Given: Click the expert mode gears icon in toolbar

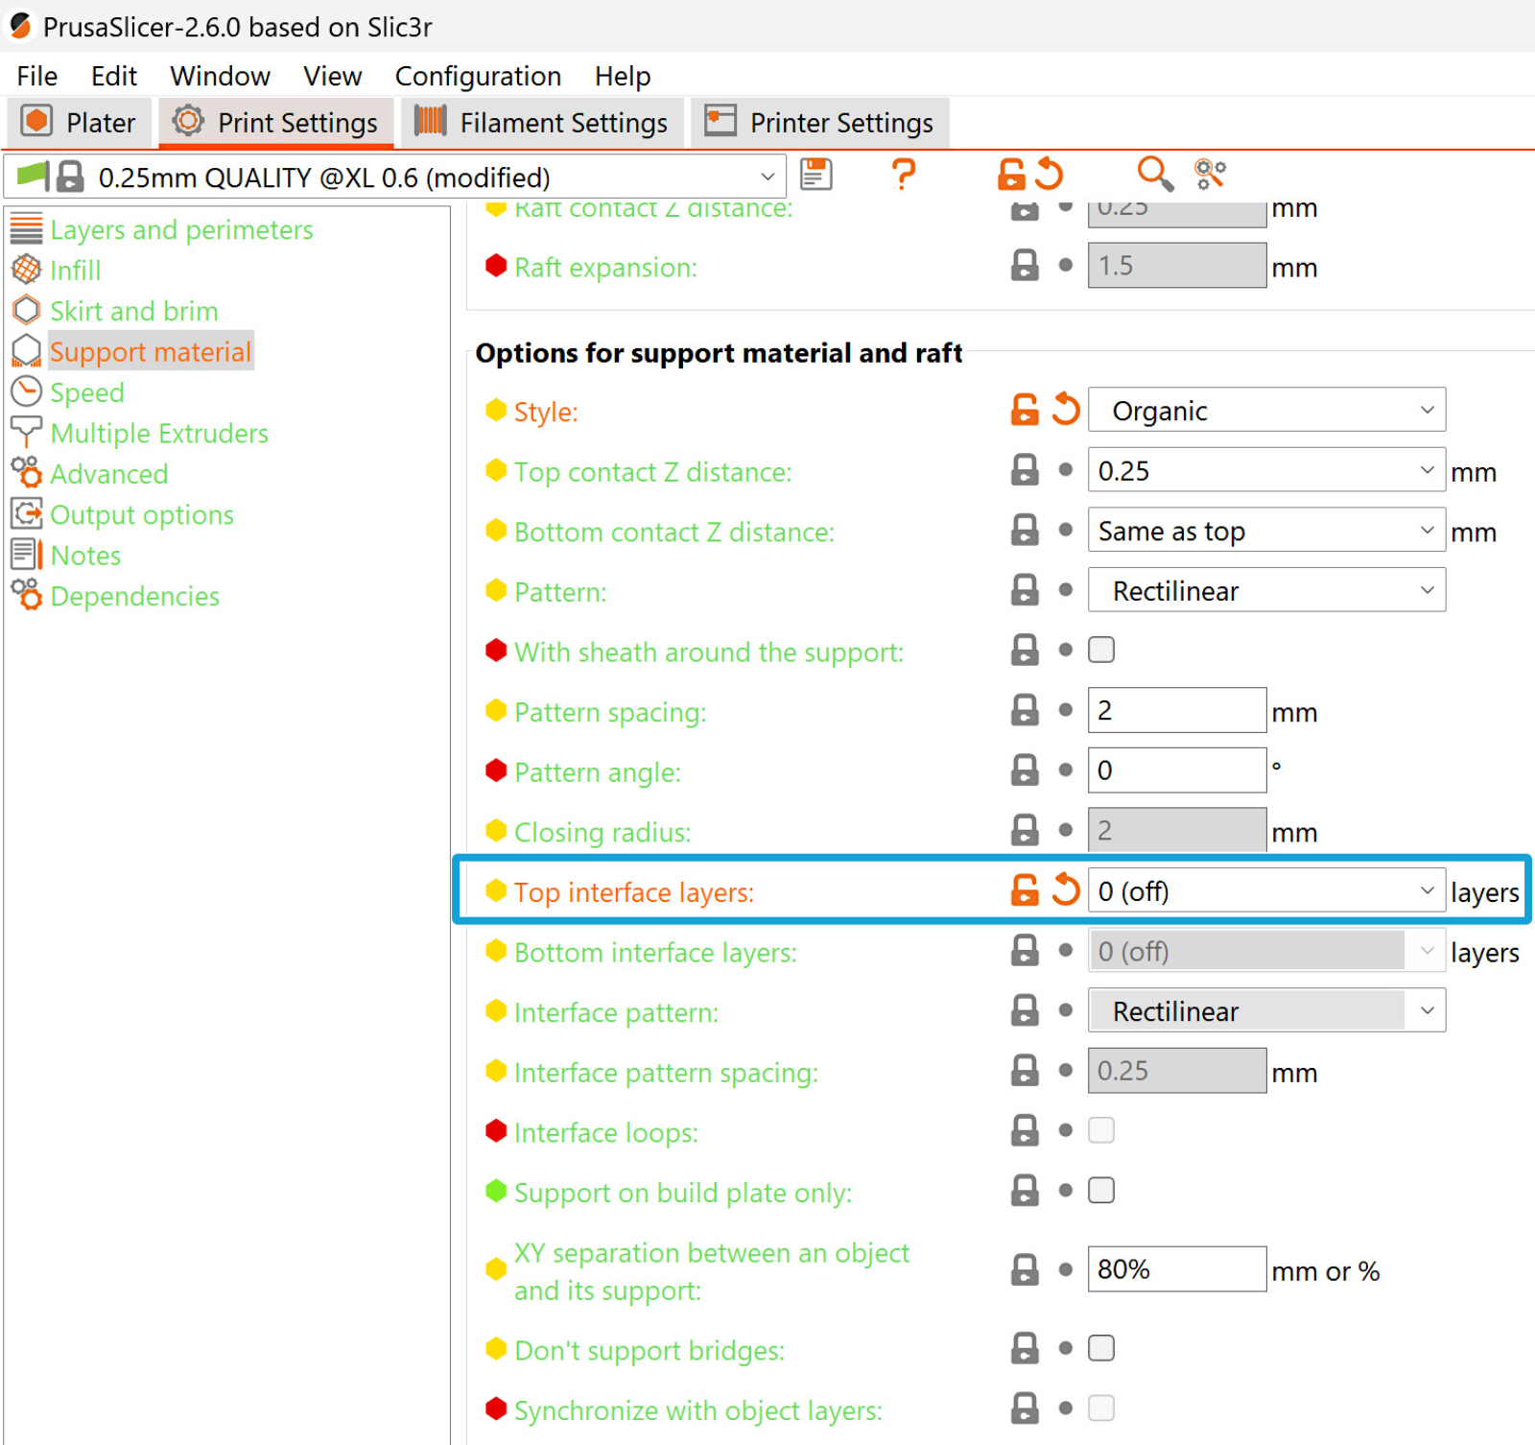Looking at the screenshot, I should 1210,175.
